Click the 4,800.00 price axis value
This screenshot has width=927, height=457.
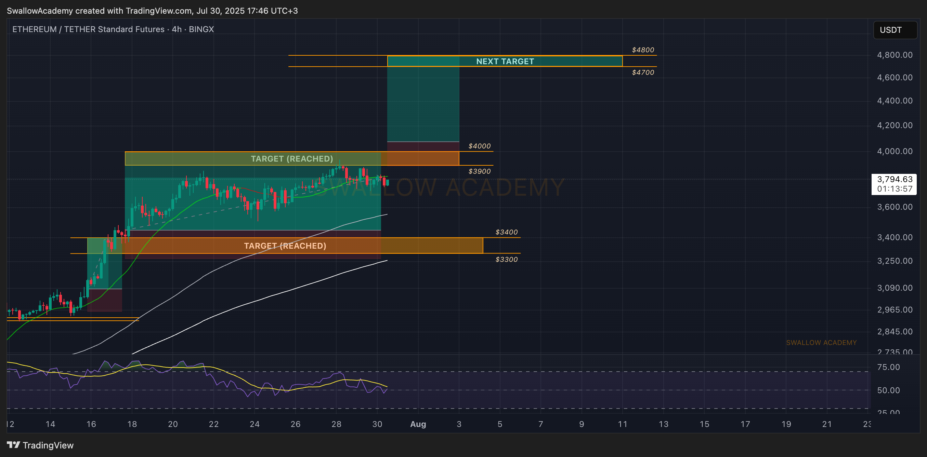(895, 55)
